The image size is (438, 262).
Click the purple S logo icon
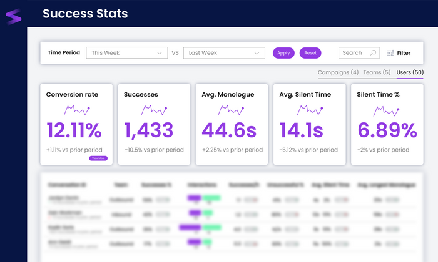pos(13,17)
